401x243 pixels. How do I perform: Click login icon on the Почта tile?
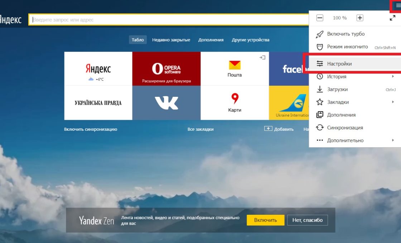tap(262, 58)
